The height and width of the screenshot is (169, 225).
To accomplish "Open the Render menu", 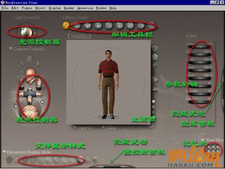I will pyautogui.click(x=69, y=8).
